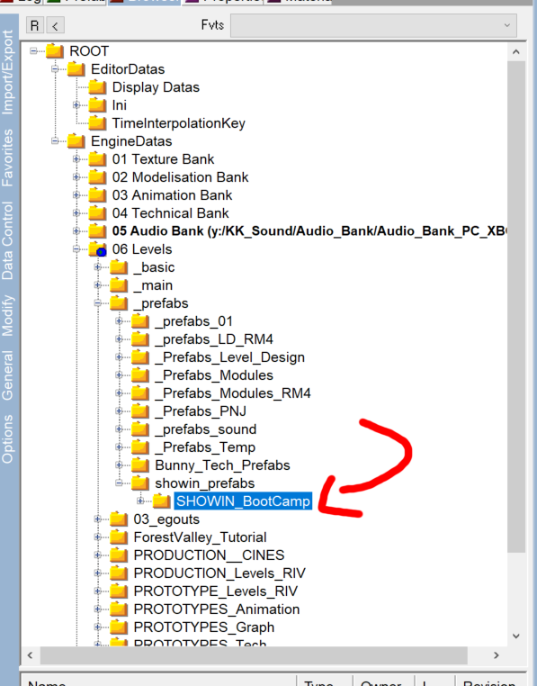Click the vertical scrollbar down arrow

tap(516, 636)
